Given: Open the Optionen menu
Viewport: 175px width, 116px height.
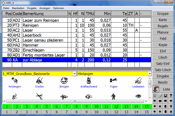Looking at the screenshot, I should pyautogui.click(x=58, y=8).
